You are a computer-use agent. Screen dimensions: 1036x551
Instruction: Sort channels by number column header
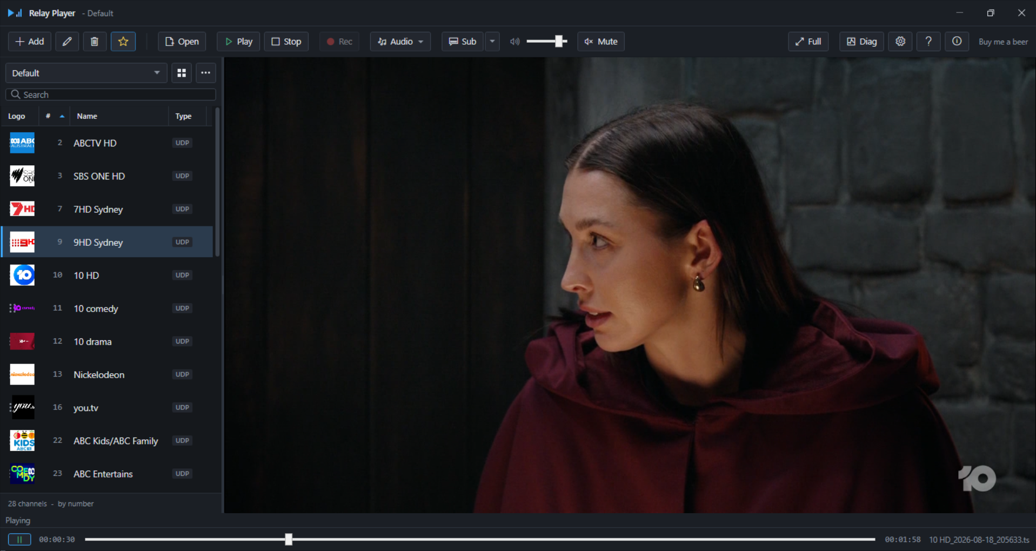55,116
